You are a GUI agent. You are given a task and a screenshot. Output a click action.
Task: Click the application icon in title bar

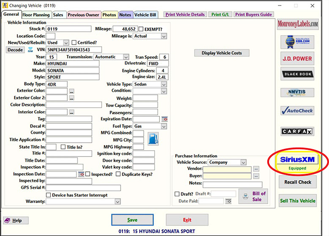(5, 5)
